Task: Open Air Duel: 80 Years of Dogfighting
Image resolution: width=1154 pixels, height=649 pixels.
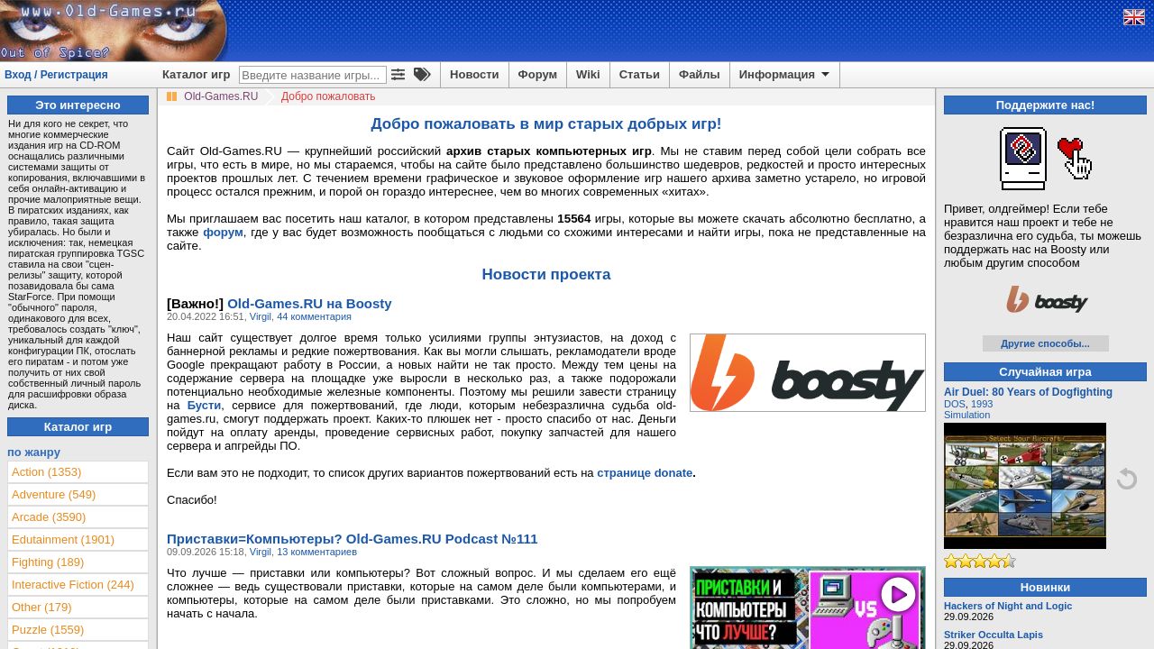Action: (1028, 392)
